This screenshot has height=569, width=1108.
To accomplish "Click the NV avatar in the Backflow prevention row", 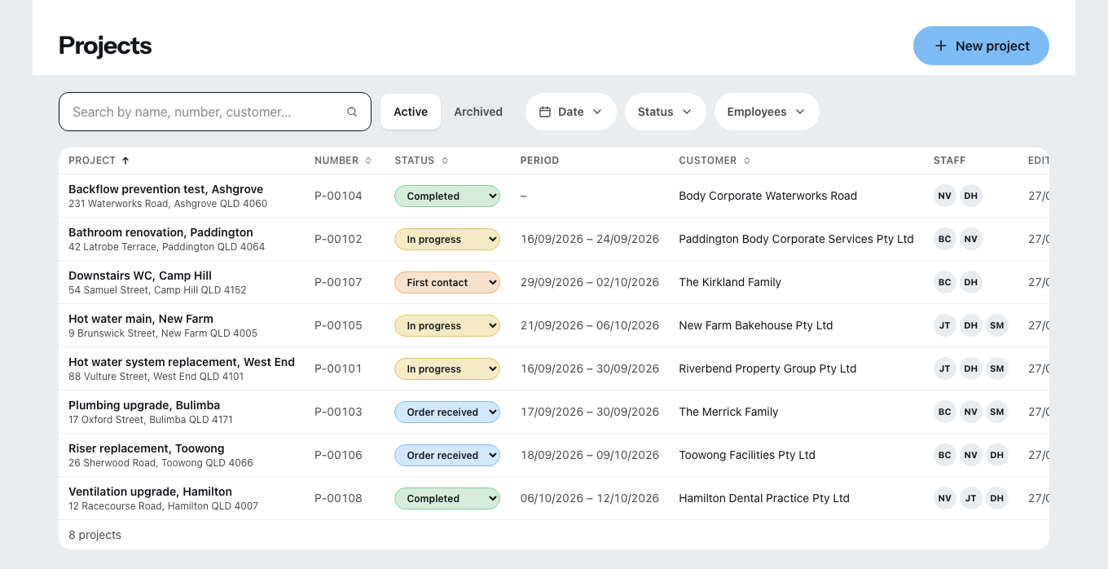I will (945, 196).
